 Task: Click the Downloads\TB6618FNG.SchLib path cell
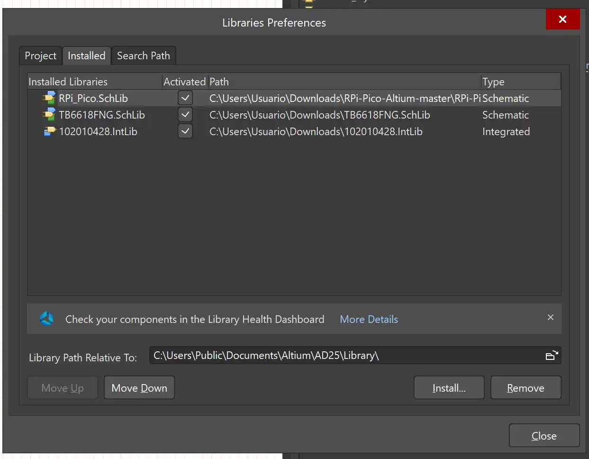click(320, 115)
